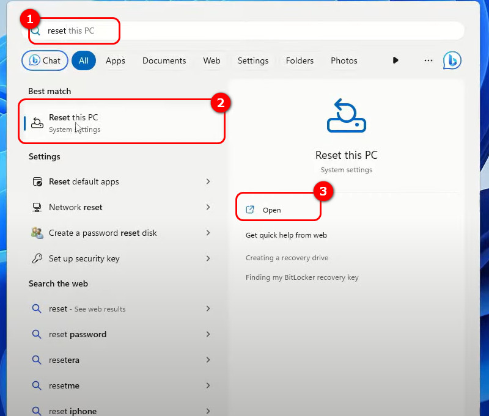The width and height of the screenshot is (489, 416).
Task: Expand the Network reset chevron
Action: 208,207
